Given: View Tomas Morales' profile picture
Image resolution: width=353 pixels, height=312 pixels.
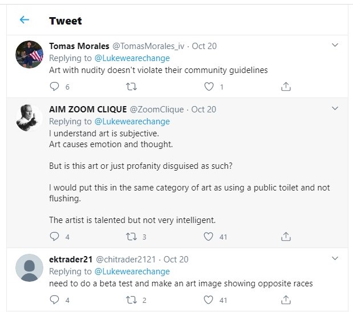Looking at the screenshot, I should (x=29, y=54).
